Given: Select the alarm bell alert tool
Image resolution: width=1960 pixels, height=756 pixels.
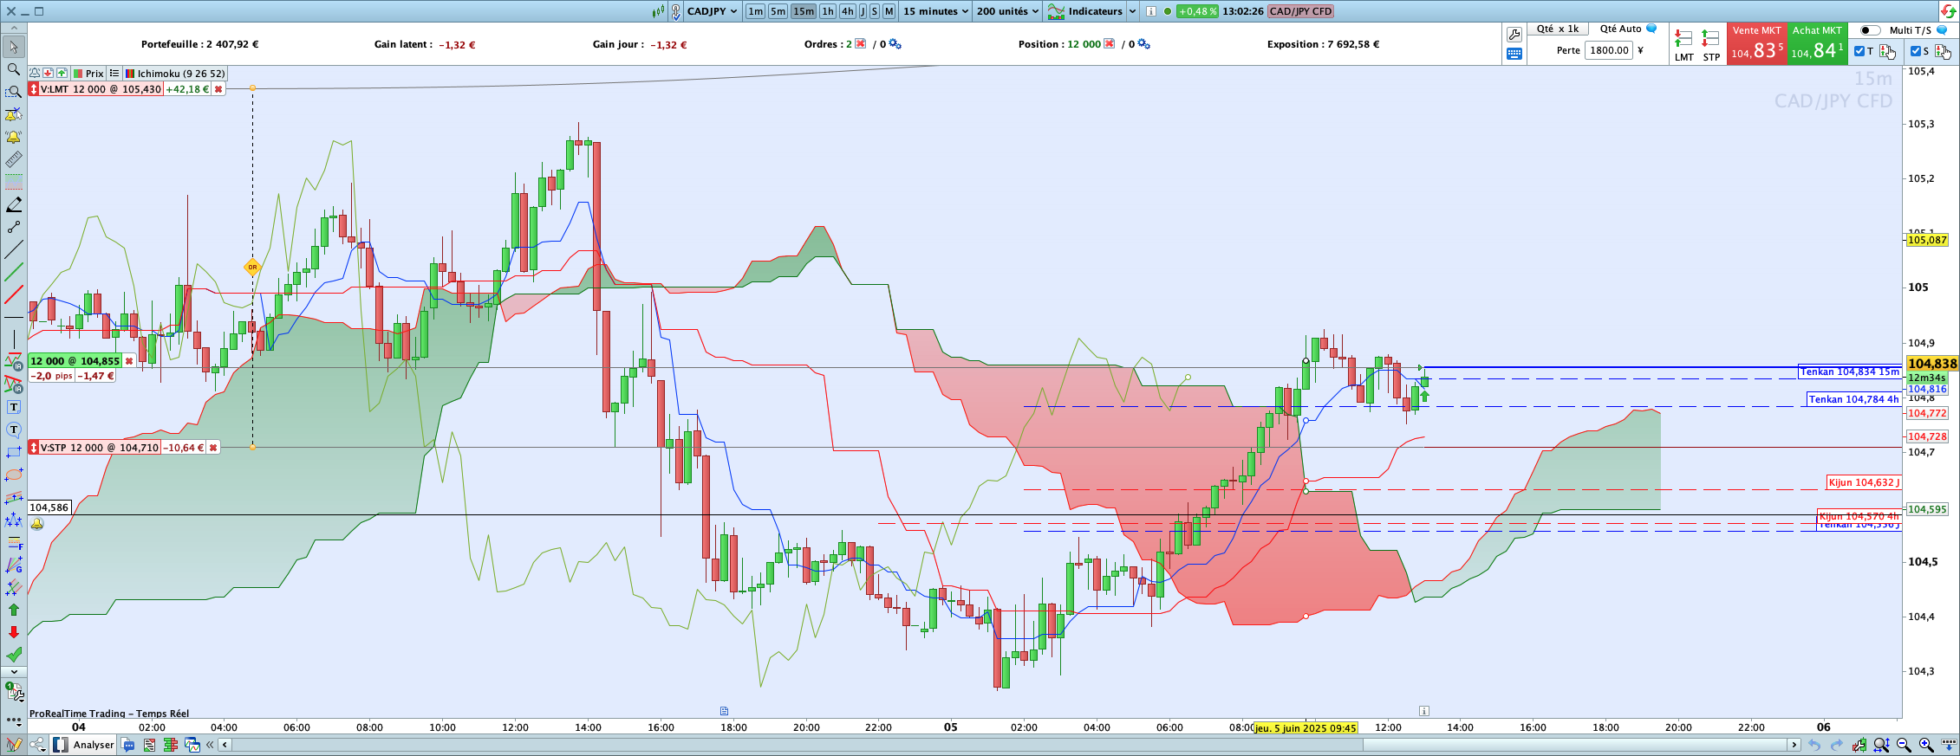Looking at the screenshot, I should click(13, 137).
